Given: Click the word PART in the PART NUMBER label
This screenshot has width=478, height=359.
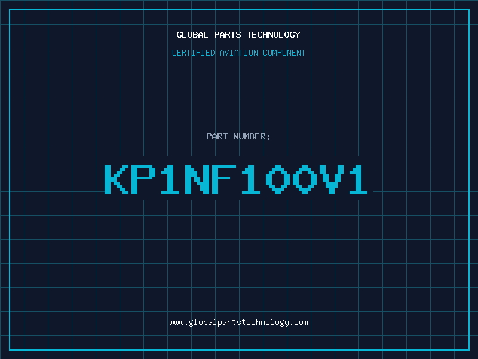Looking at the screenshot, I should [x=216, y=136].
